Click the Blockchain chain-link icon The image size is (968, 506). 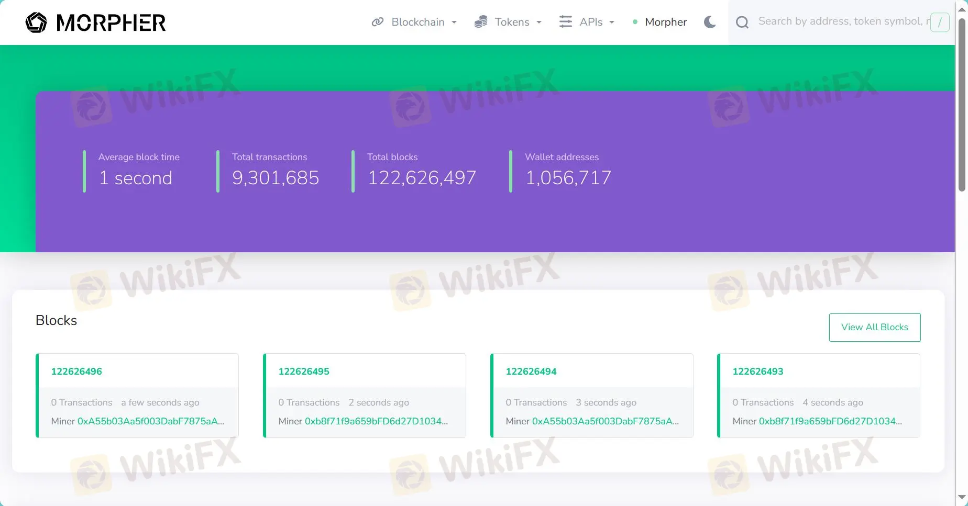[377, 22]
